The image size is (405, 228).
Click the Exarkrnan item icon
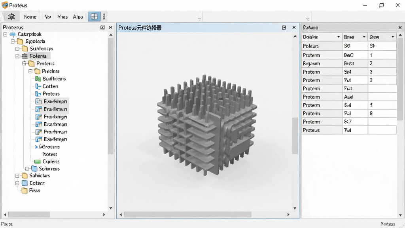click(x=38, y=124)
